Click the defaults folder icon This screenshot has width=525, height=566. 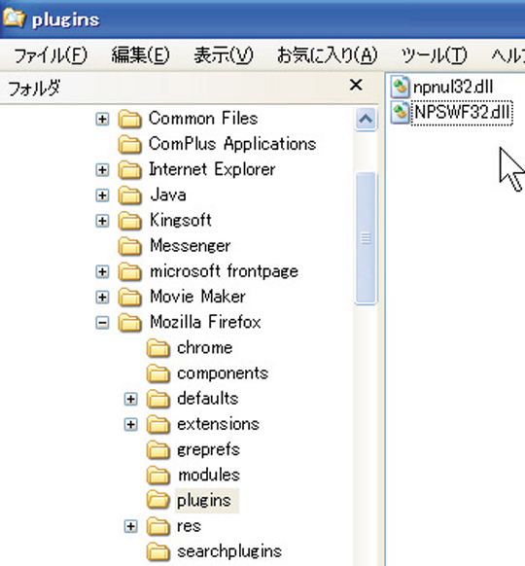click(x=158, y=399)
